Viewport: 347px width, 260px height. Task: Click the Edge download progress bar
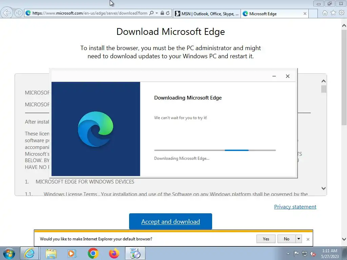215,150
